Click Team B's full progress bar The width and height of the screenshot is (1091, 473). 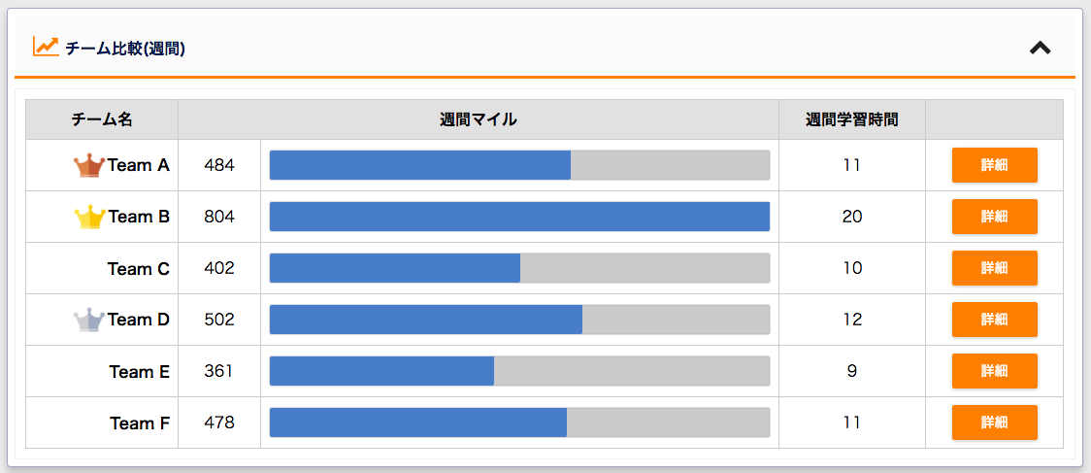[x=519, y=217]
